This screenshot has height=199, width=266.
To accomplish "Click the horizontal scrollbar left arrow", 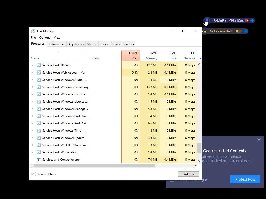I will tap(31, 166).
